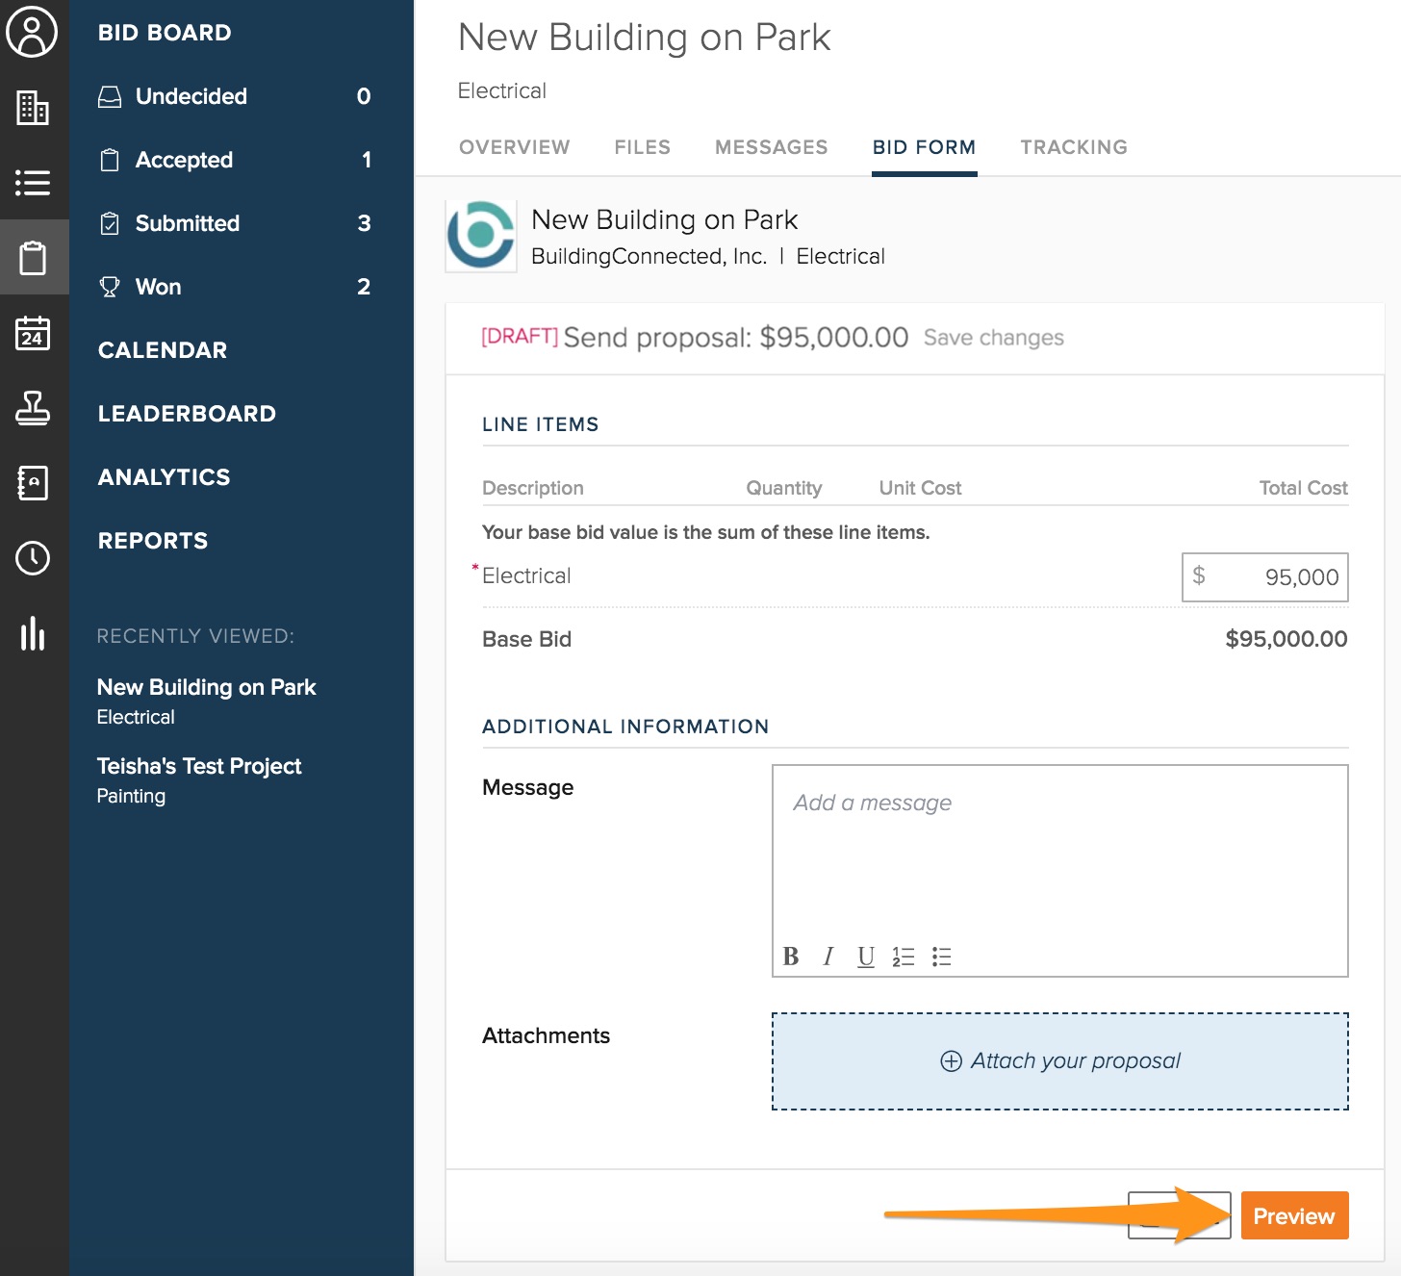Viewport: 1401px width, 1276px height.
Task: Switch to the Overview tab
Action: (x=514, y=147)
